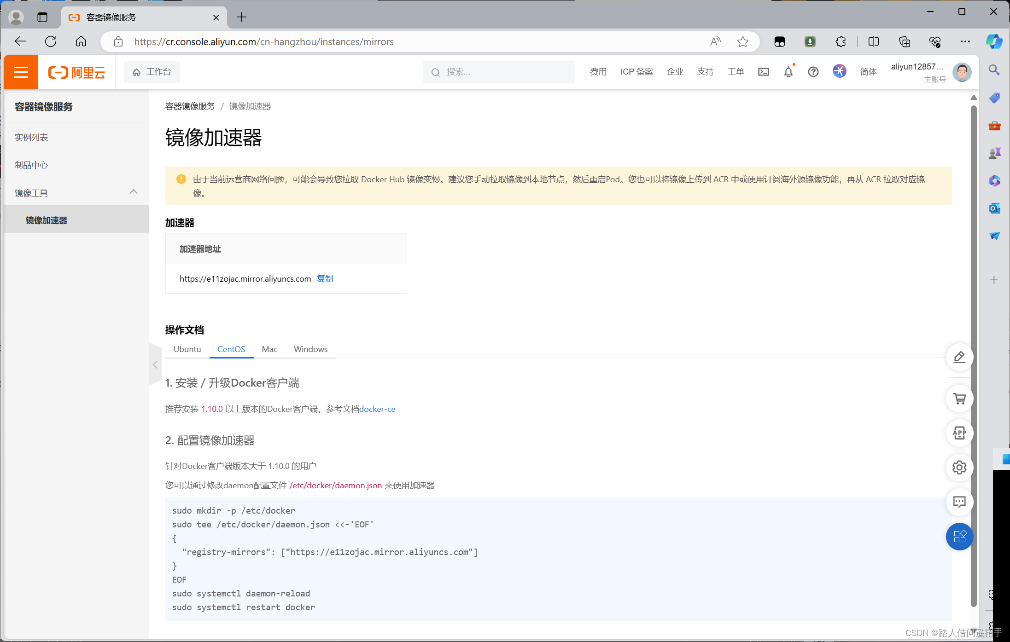1010x642 pixels.
Task: Open the floating shopping cart button
Action: [959, 399]
